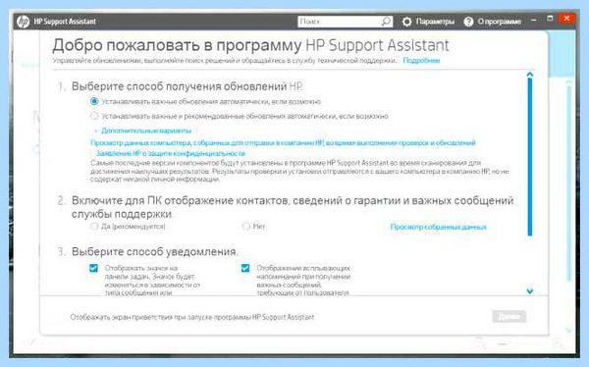Click the blue vertical scrollbar thumb

(x=530, y=157)
